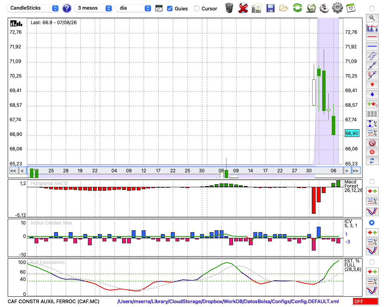Enable the Cursor checkbox
The image size is (384, 307).
click(196, 8)
